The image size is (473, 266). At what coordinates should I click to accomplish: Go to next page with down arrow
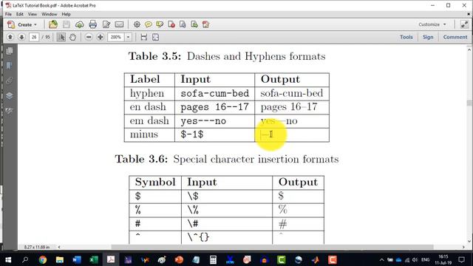tap(21, 37)
